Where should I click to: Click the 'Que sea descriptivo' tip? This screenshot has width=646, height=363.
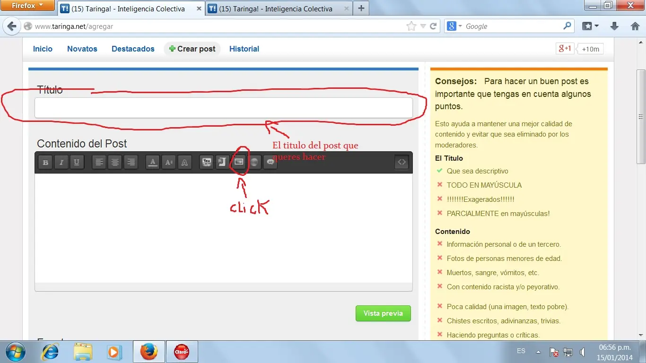(x=478, y=171)
